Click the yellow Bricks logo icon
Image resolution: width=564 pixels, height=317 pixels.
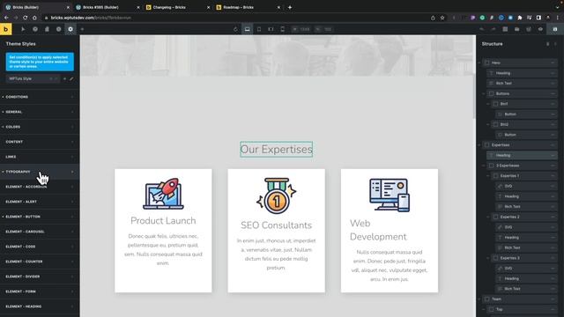coord(6,29)
